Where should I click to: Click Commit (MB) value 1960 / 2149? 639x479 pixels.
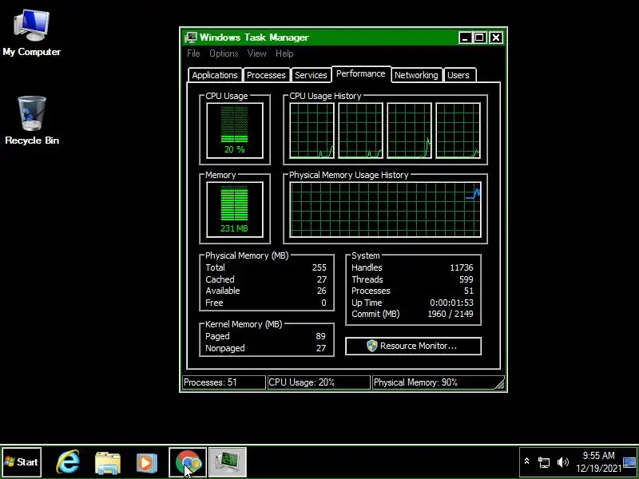(450, 314)
